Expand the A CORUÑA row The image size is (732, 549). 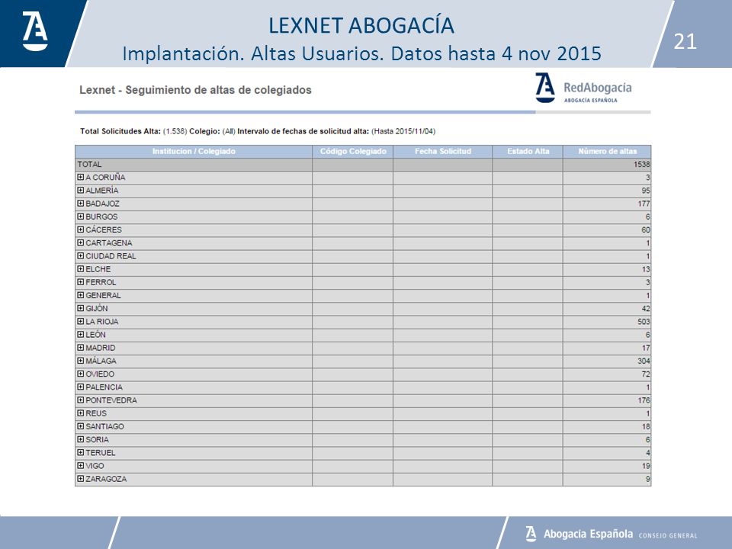[81, 178]
